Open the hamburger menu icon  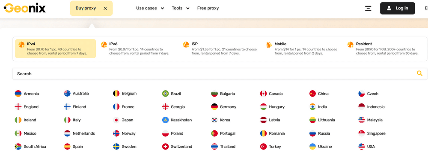[x=368, y=8]
